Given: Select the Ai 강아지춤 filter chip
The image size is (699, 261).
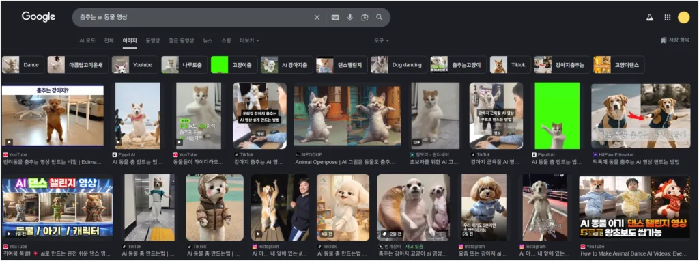Looking at the screenshot, I should click(286, 65).
